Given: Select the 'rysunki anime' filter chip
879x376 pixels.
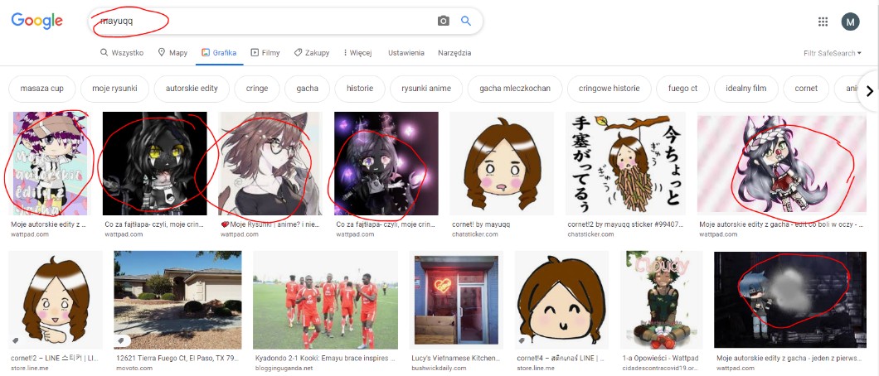Looking at the screenshot, I should pos(426,89).
